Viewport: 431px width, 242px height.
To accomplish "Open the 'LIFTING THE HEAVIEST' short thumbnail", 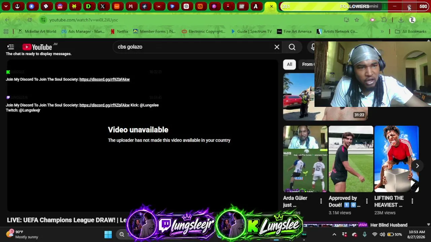I will (x=397, y=159).
